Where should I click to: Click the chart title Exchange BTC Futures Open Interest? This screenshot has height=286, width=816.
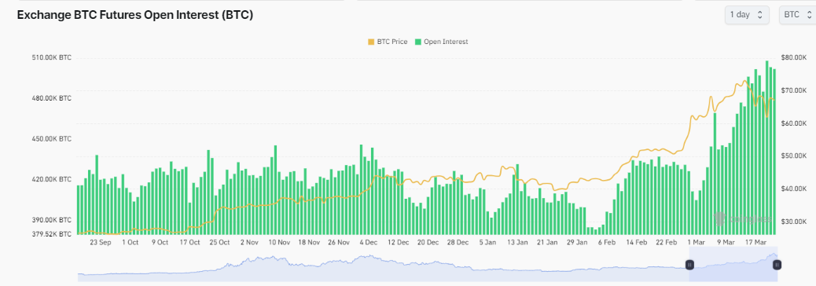(135, 15)
